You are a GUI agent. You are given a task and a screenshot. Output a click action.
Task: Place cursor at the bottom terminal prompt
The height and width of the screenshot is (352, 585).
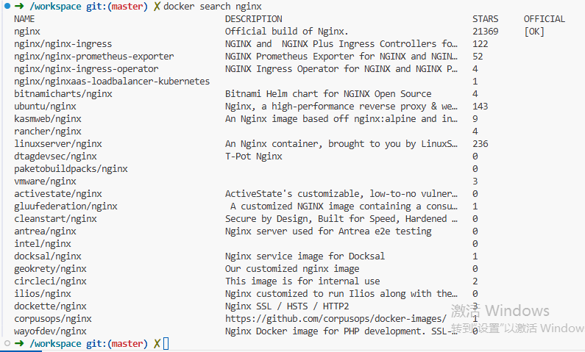tap(166, 343)
